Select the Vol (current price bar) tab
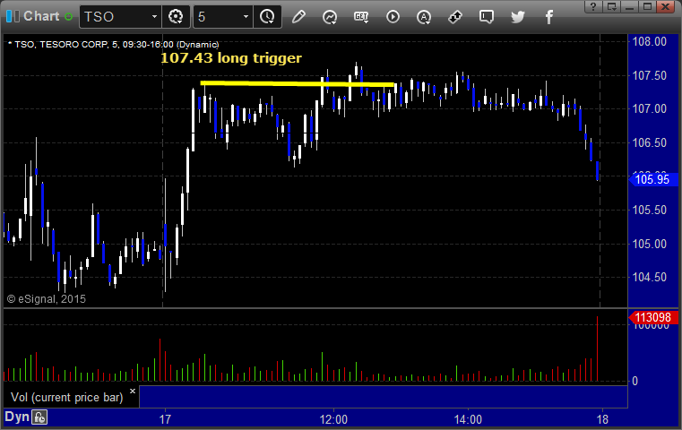 [67, 397]
